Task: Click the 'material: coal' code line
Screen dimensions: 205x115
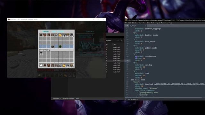Action: (142, 73)
